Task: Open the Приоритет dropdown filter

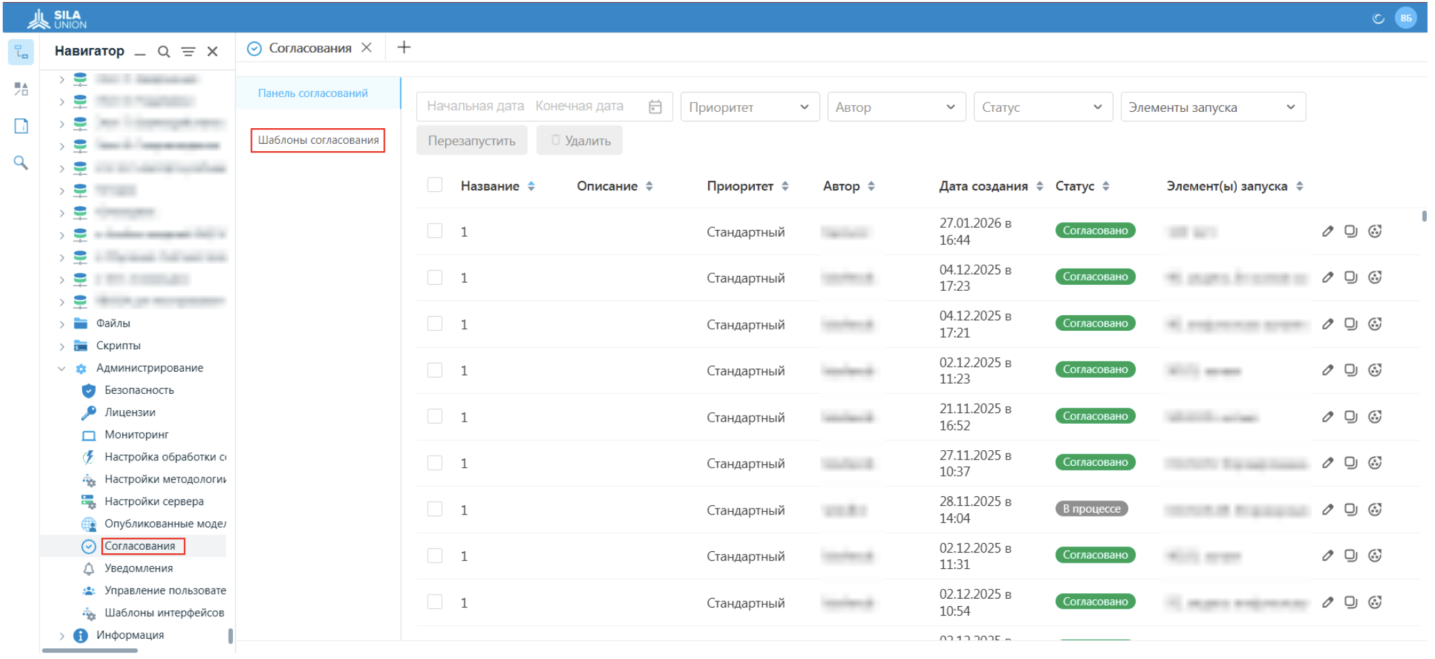Action: (749, 106)
